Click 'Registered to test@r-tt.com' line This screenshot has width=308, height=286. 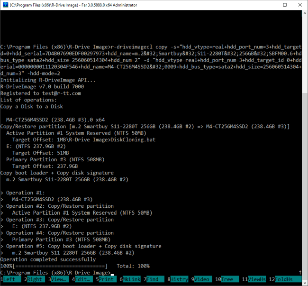(x=40, y=93)
